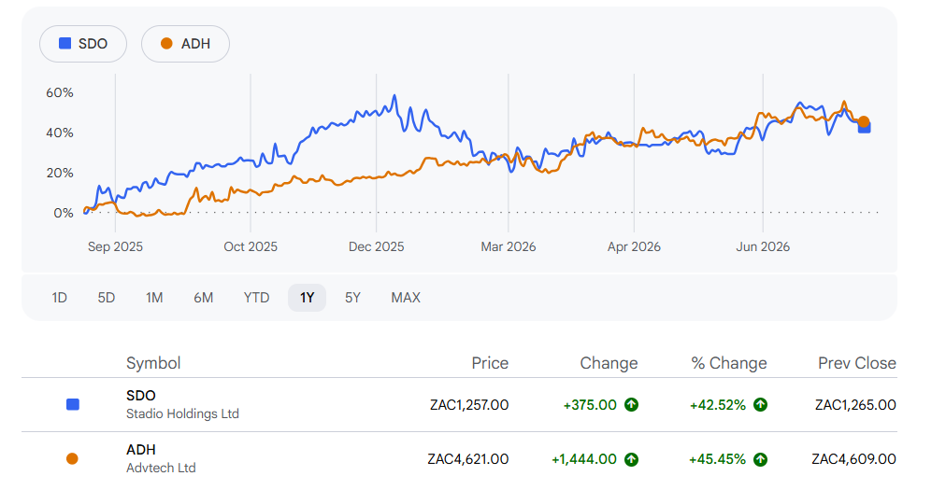The width and height of the screenshot is (946, 490).
Task: Click the Jun 2026 axis label
Action: click(763, 246)
